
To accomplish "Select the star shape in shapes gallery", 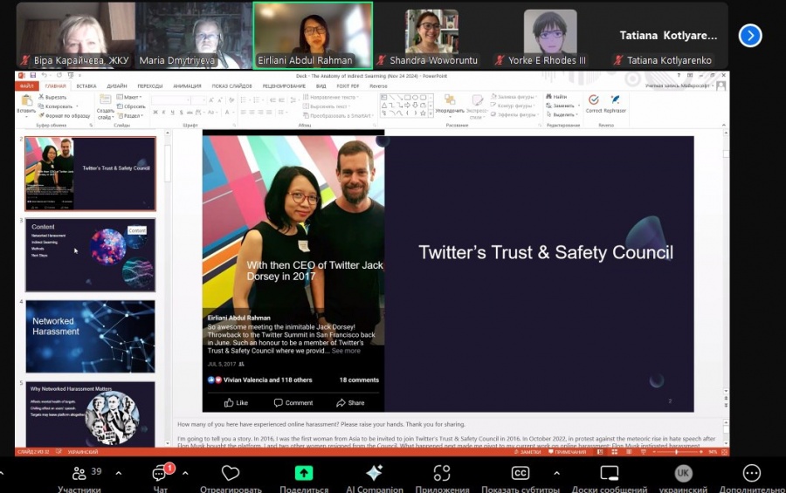I will click(423, 113).
